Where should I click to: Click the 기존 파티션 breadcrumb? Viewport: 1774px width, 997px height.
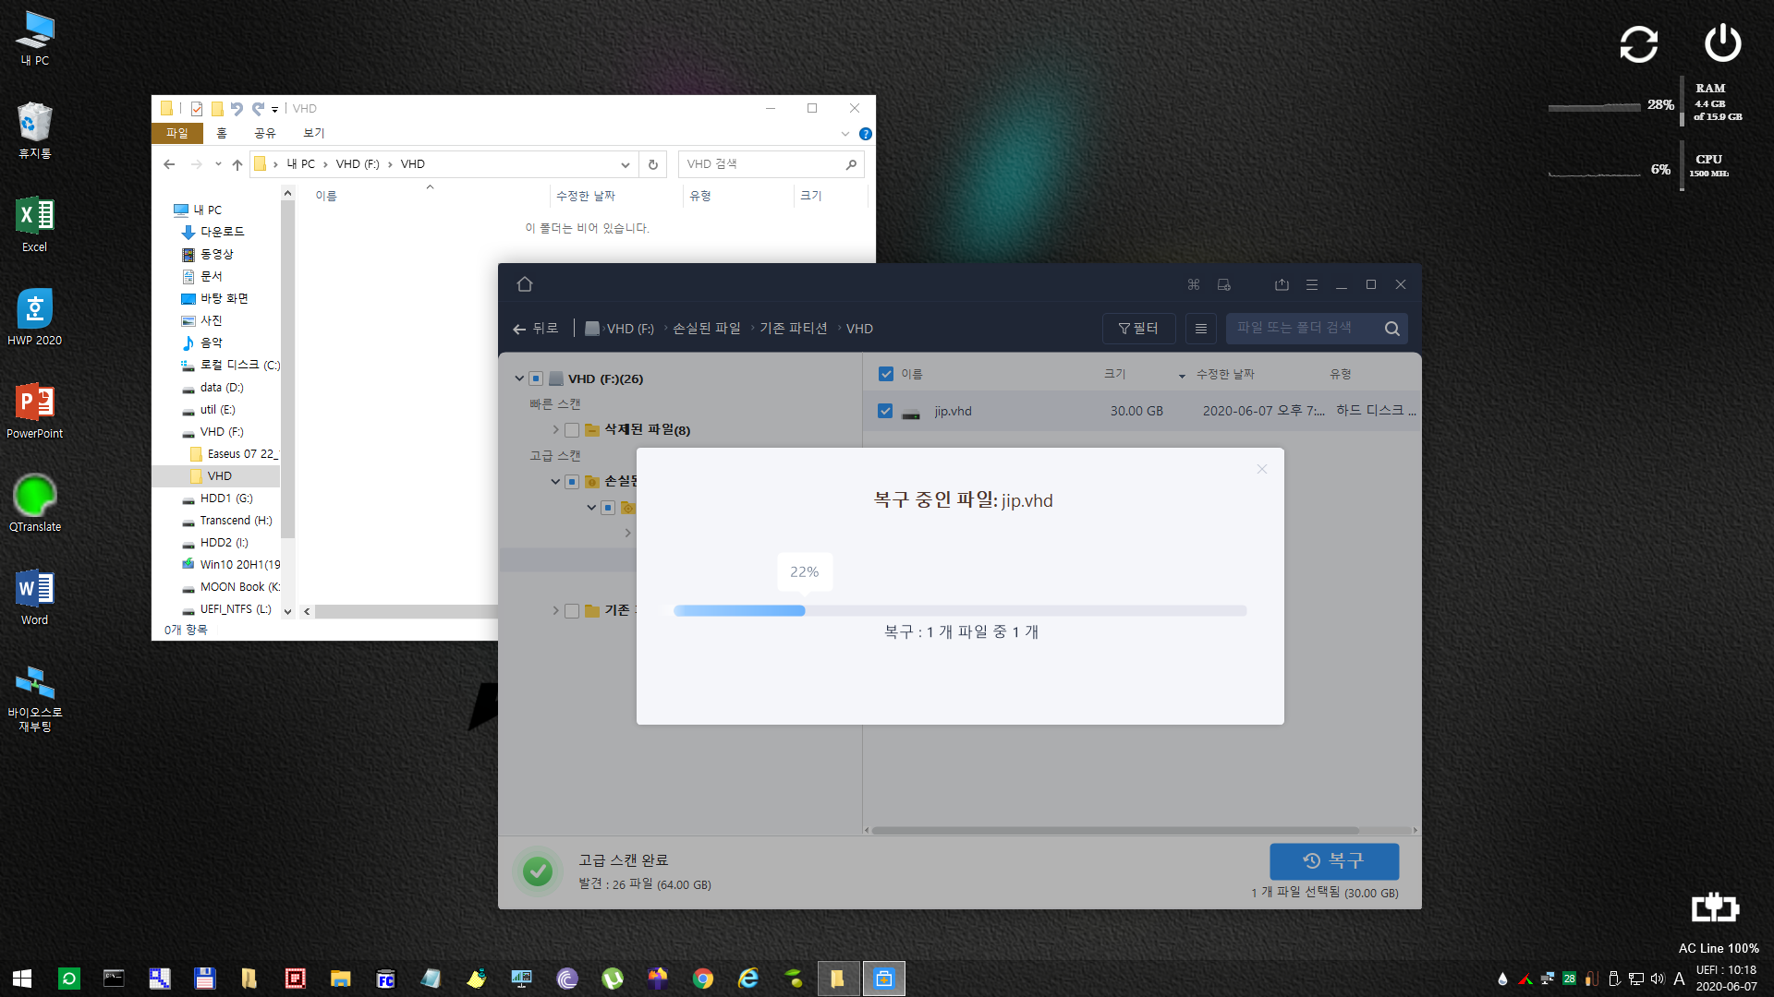(794, 329)
